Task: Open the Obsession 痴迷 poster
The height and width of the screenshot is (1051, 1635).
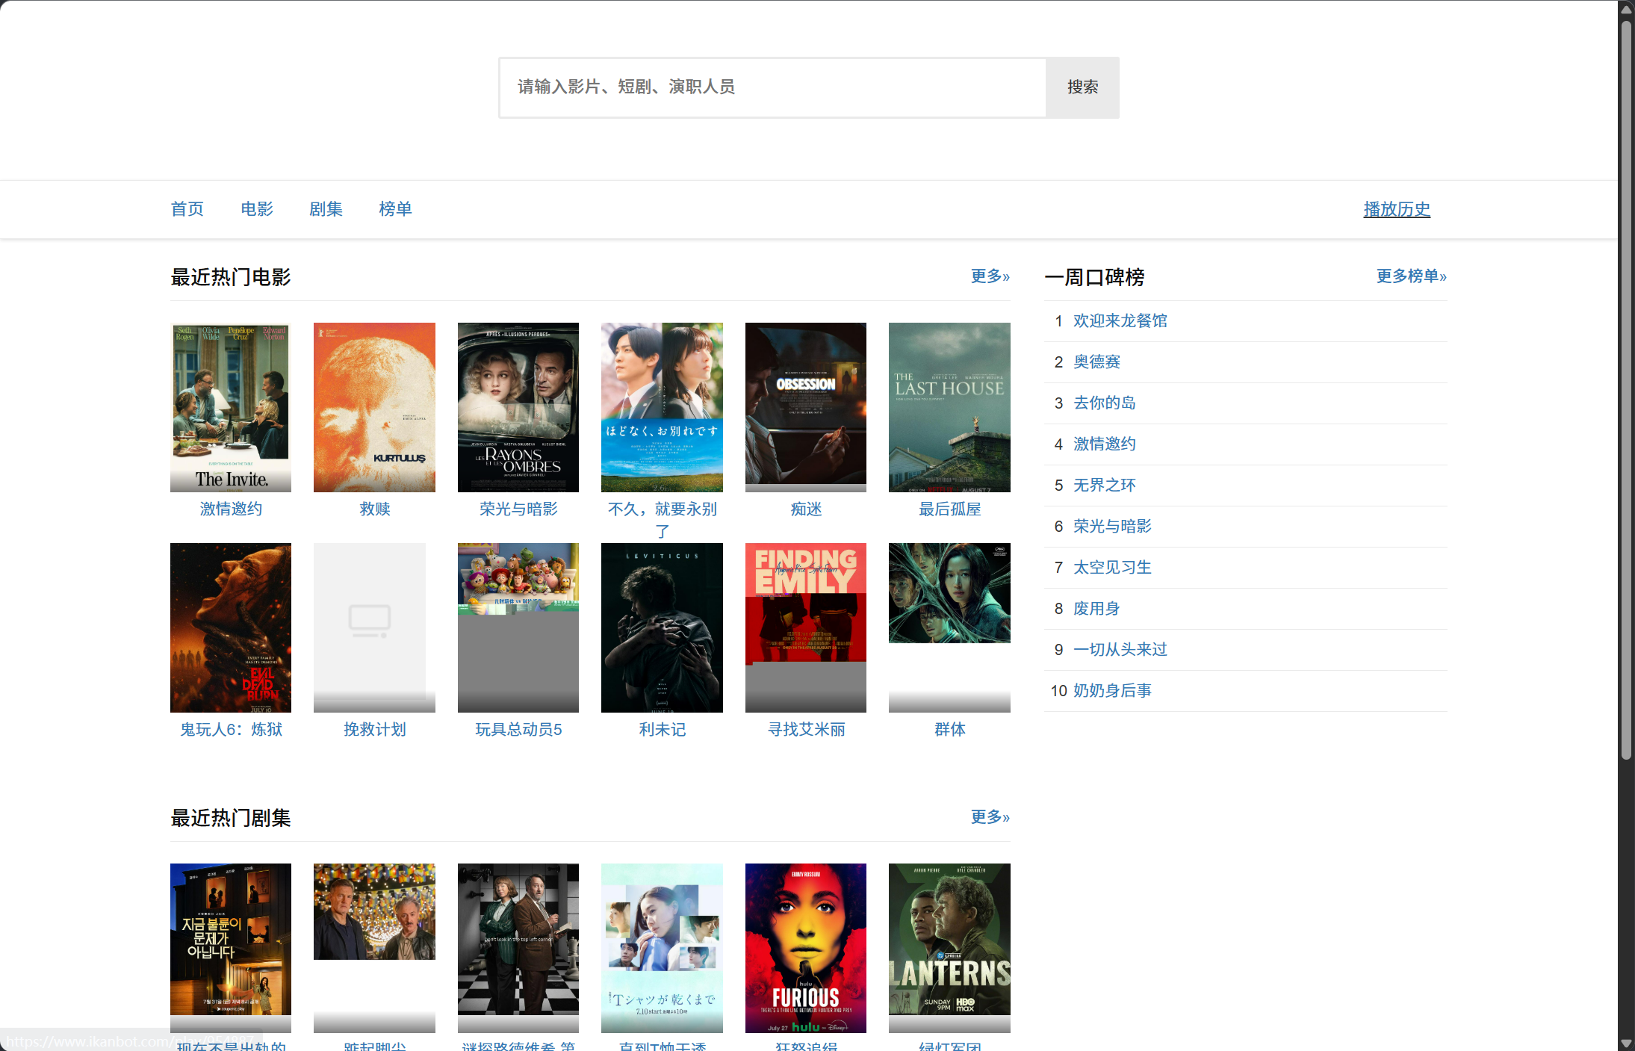Action: click(x=806, y=407)
